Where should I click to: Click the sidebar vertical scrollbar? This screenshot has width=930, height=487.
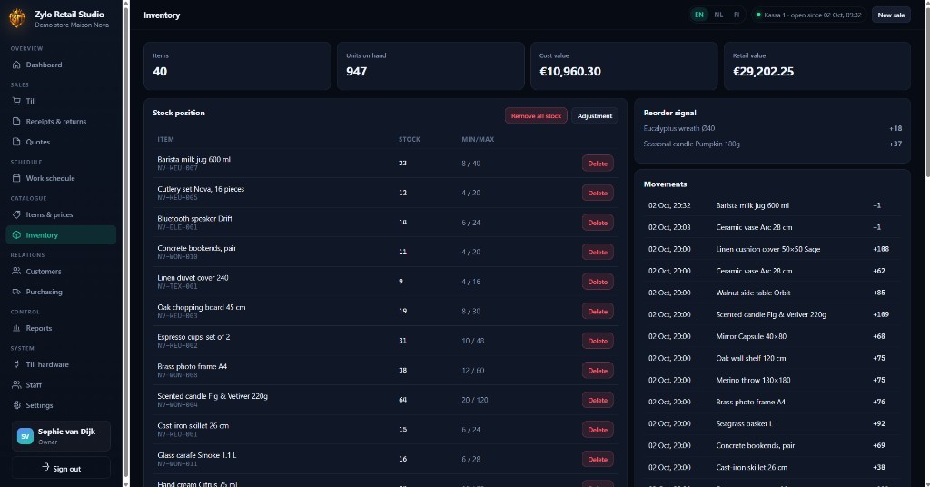(125, 243)
